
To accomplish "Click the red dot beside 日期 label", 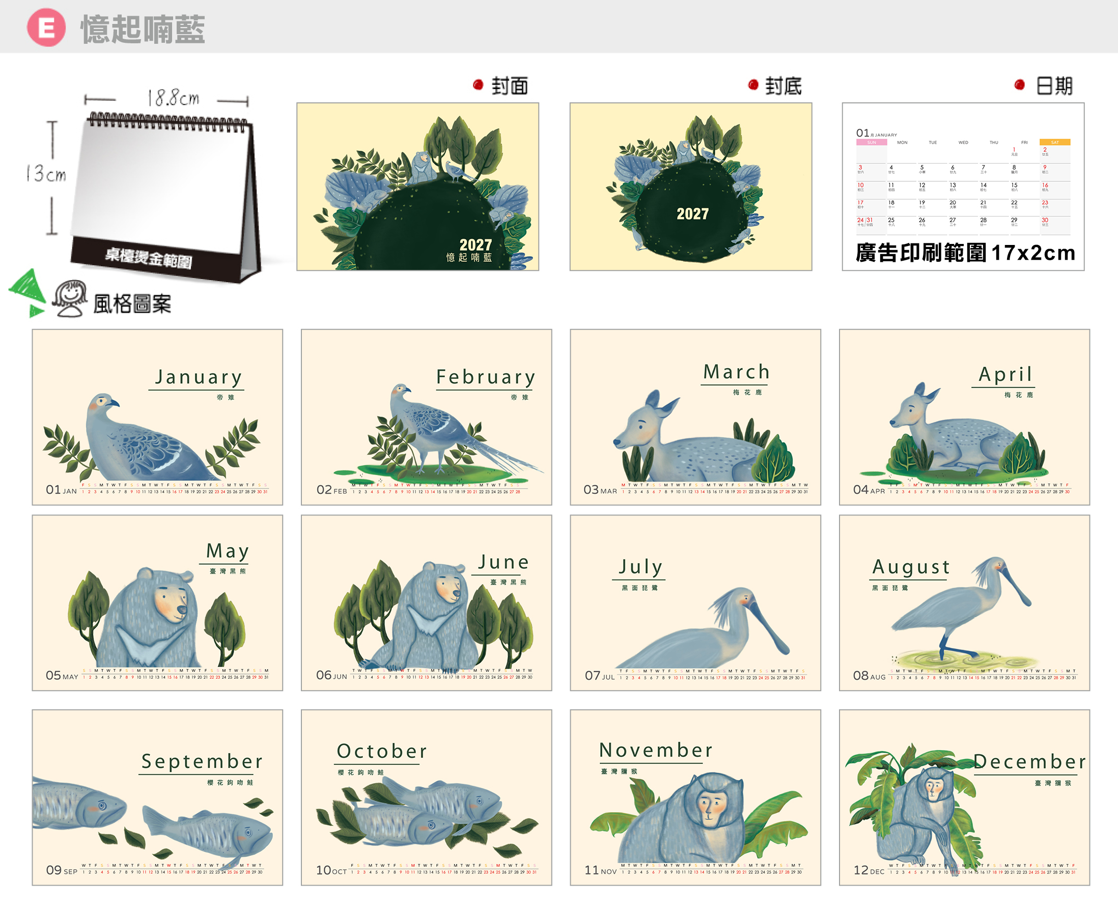I will coord(1019,85).
